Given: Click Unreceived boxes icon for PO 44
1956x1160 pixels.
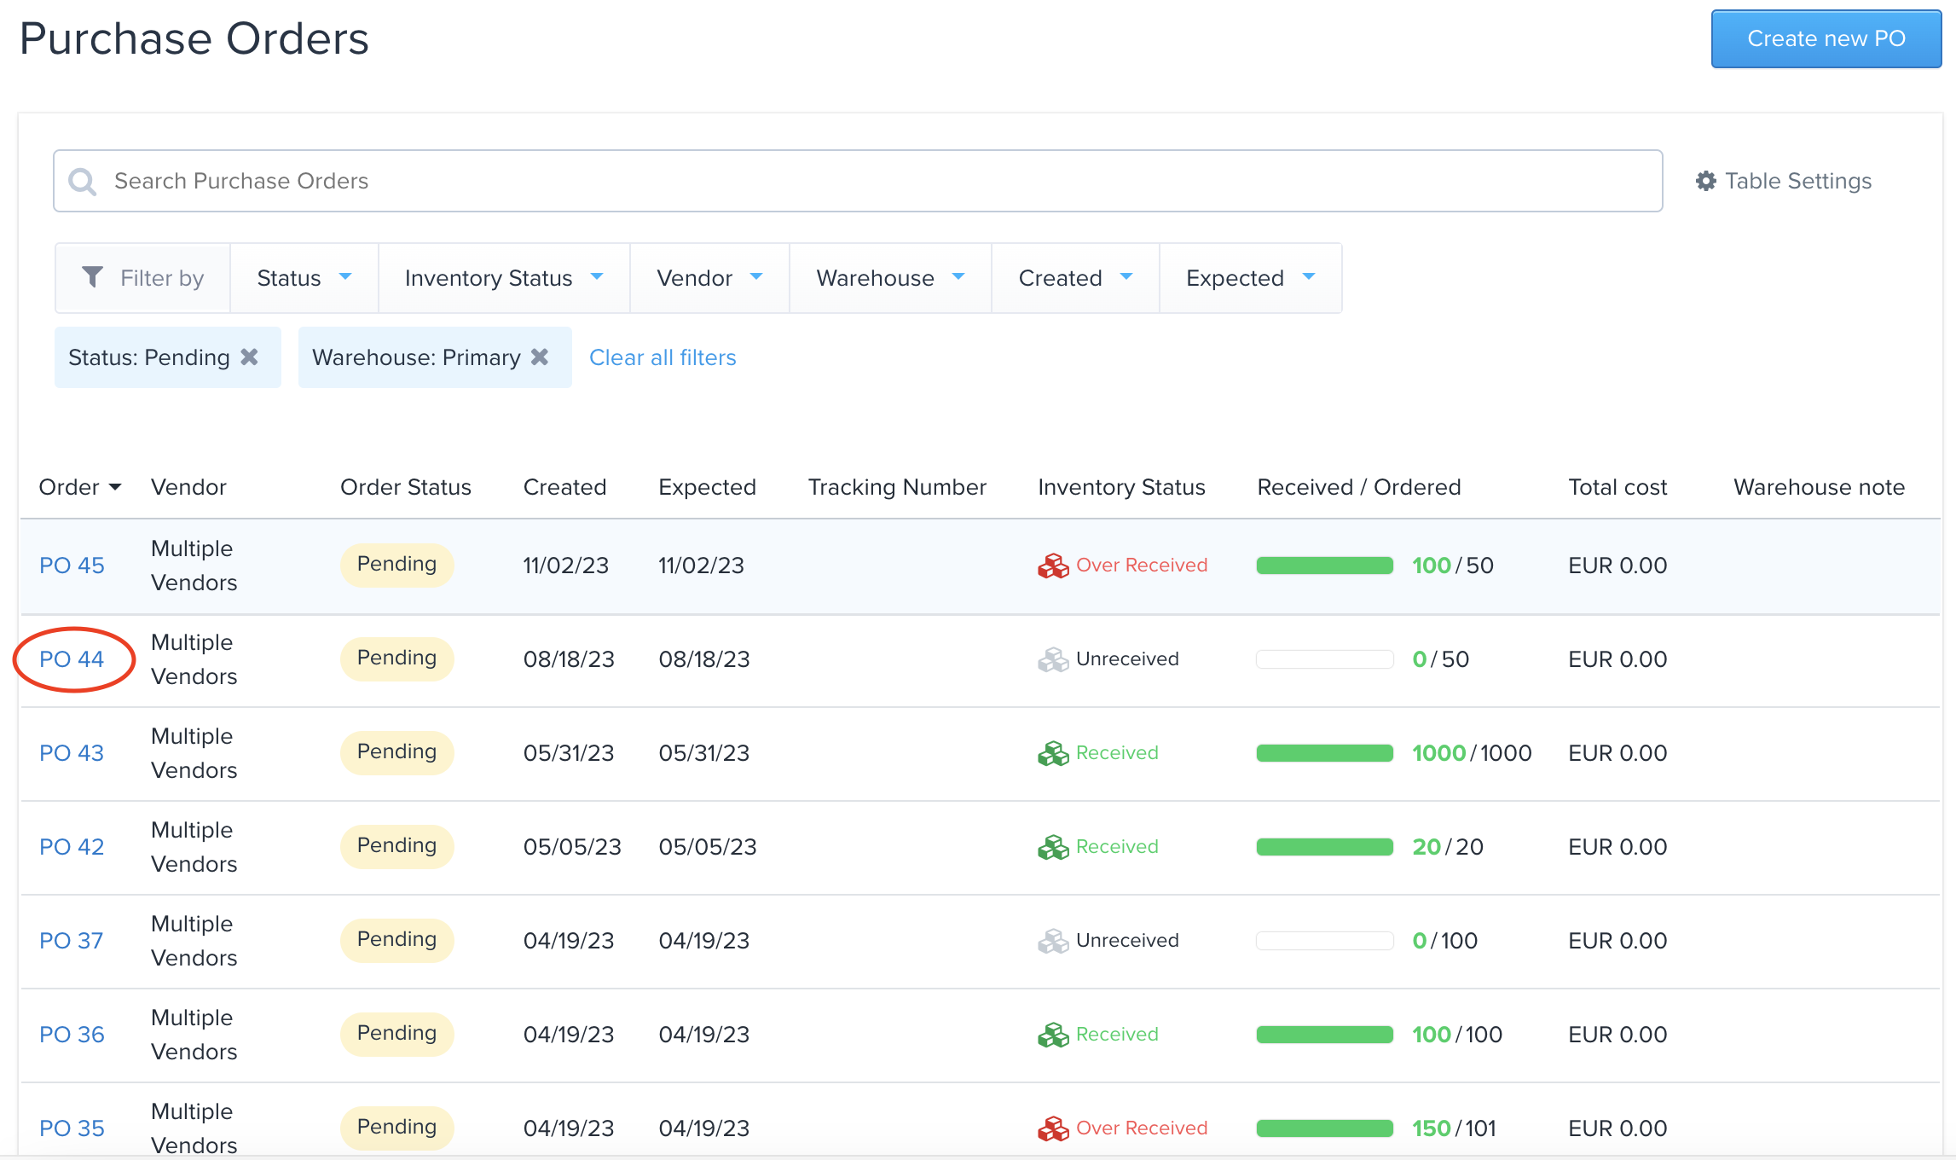Looking at the screenshot, I should point(1053,659).
